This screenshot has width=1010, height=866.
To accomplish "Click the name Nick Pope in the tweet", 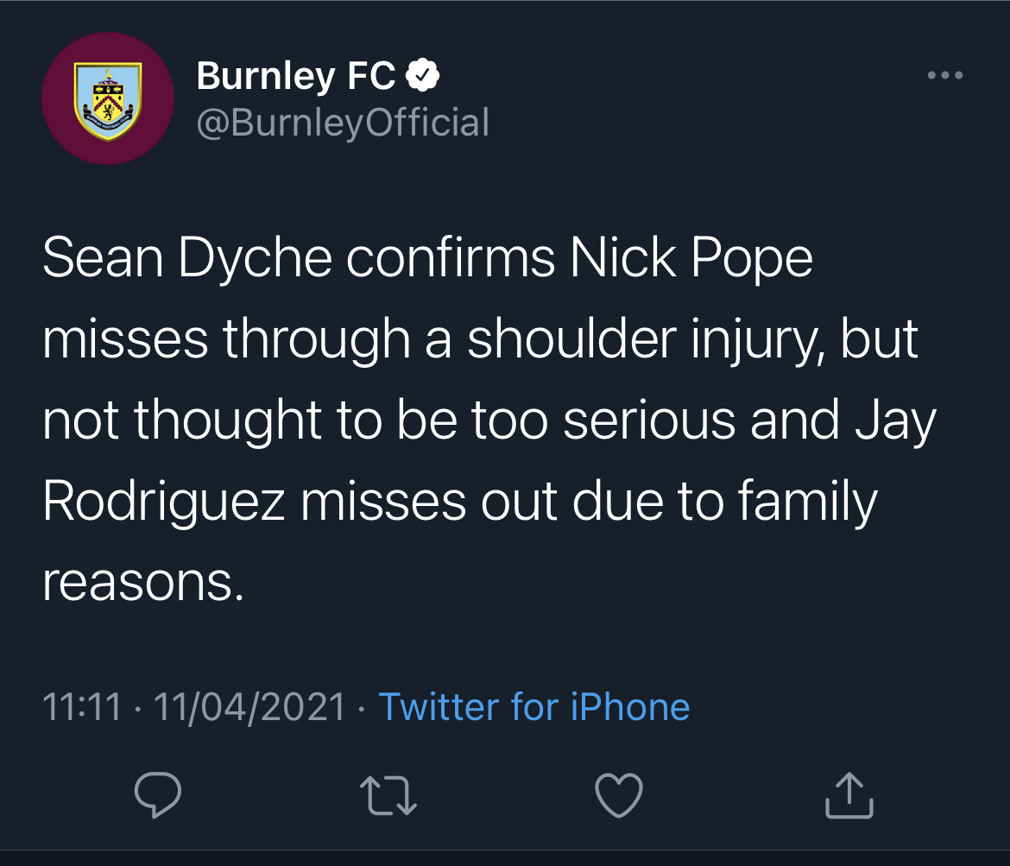I will click(691, 257).
